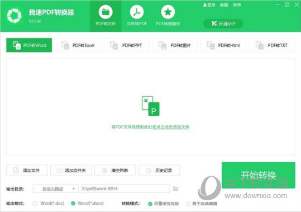Open the PDF转文件 folder icon
The image size is (301, 212).
click(106, 12)
